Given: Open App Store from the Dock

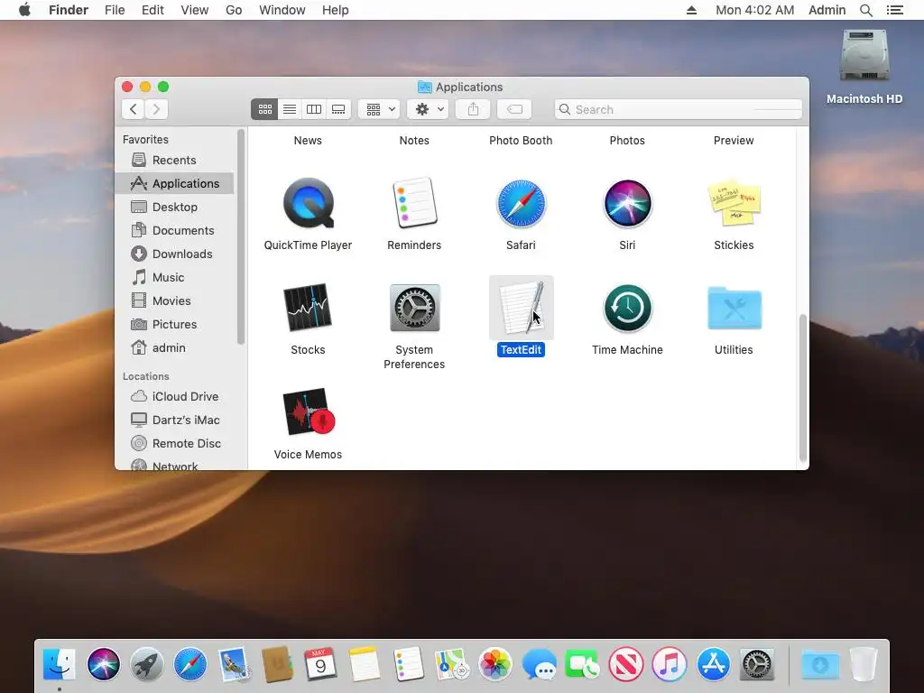Looking at the screenshot, I should pyautogui.click(x=713, y=664).
